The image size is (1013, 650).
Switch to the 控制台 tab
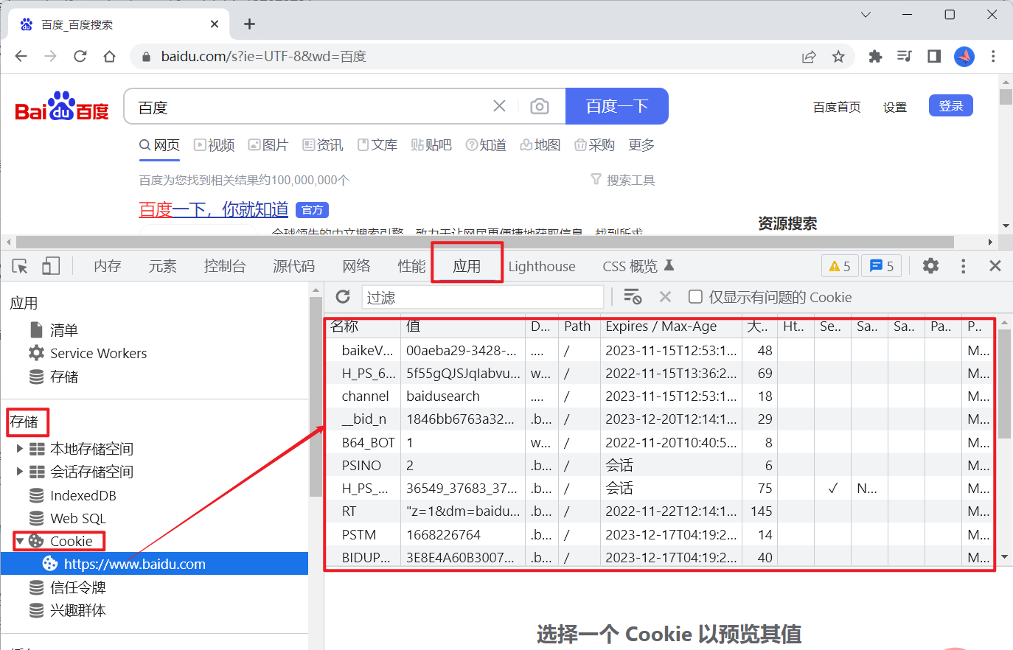click(225, 266)
